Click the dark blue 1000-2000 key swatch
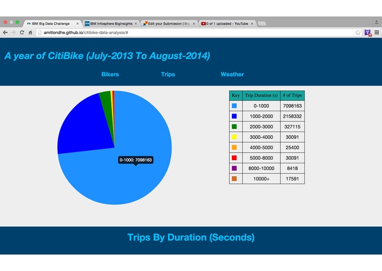The height and width of the screenshot is (271, 382). click(234, 116)
